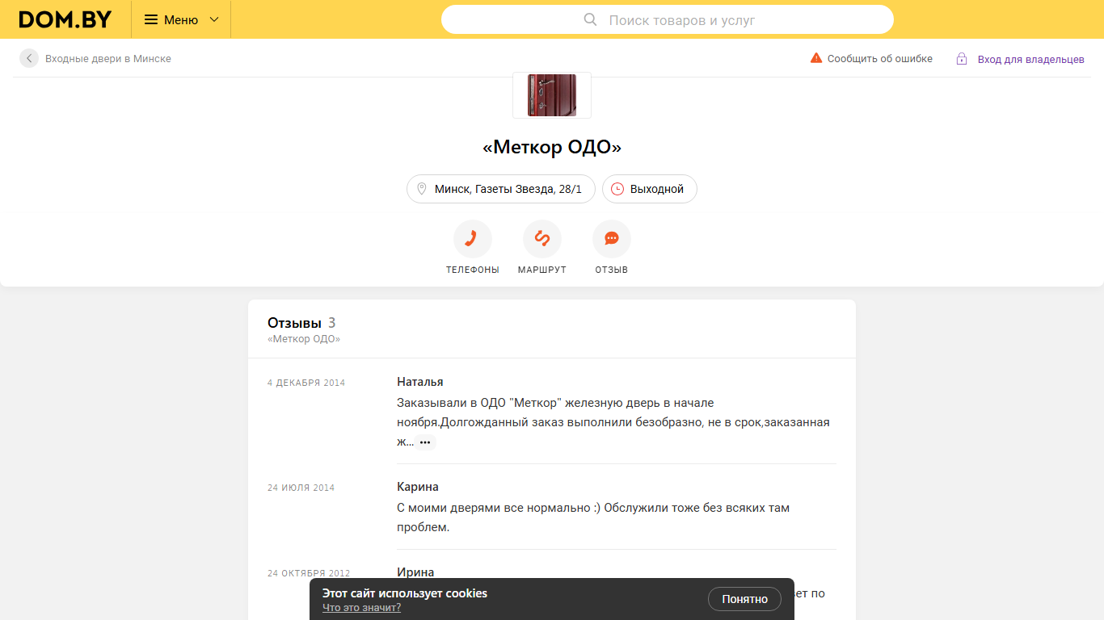This screenshot has width=1104, height=620.
Task: Go back using the round arrow icon
Action: pos(29,58)
